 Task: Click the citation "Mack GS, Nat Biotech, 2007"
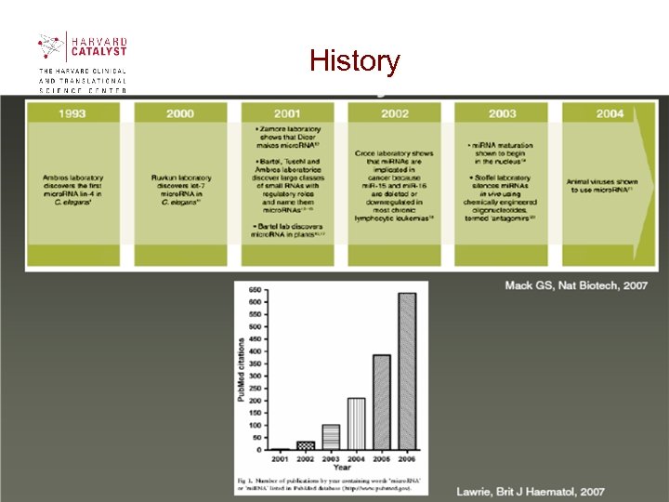pyautogui.click(x=576, y=285)
